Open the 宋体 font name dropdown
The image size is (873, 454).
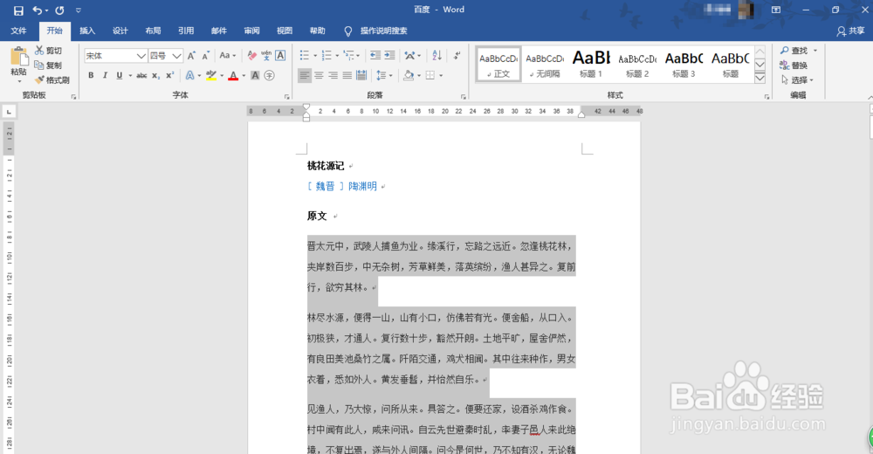click(141, 56)
